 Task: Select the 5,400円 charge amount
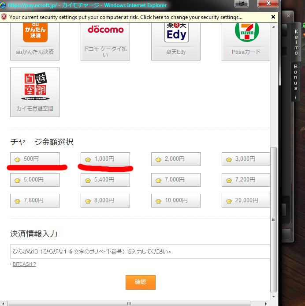pyautogui.click(x=105, y=180)
